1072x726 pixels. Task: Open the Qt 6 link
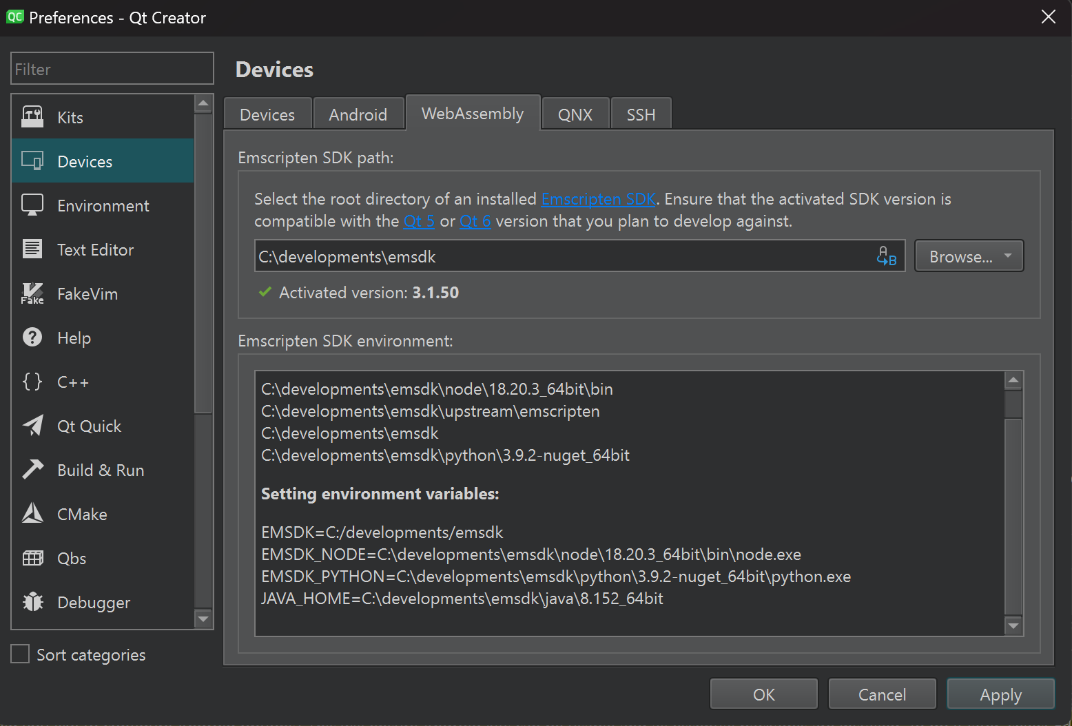click(x=475, y=221)
